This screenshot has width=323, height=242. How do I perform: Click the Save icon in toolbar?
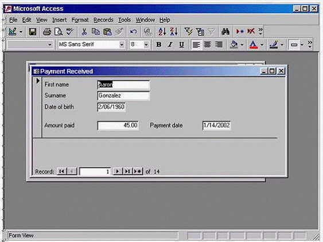(x=33, y=32)
